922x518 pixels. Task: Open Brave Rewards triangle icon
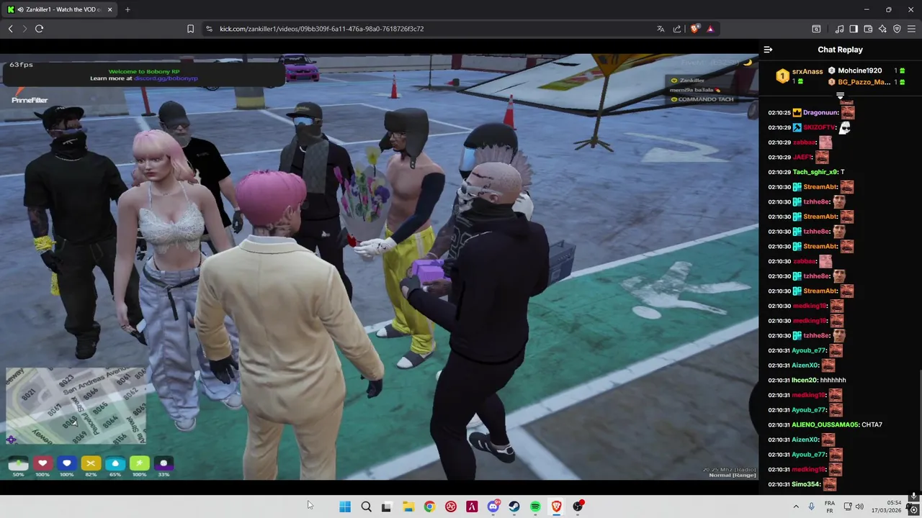pyautogui.click(x=710, y=29)
